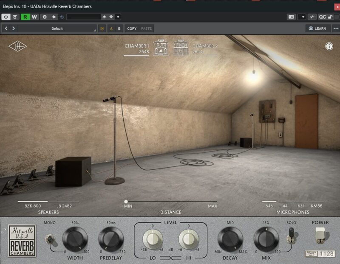Click the 1128 serial number badge
Image resolution: width=340 pixels, height=264 pixels.
pyautogui.click(x=320, y=254)
